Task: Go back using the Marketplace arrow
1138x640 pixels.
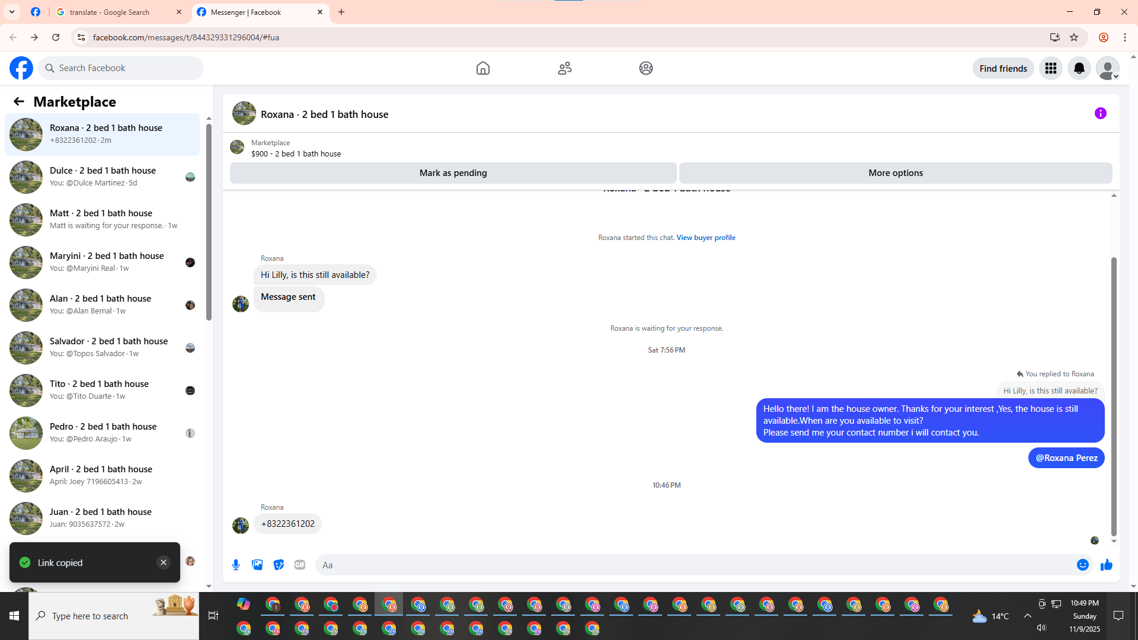Action: pyautogui.click(x=19, y=102)
